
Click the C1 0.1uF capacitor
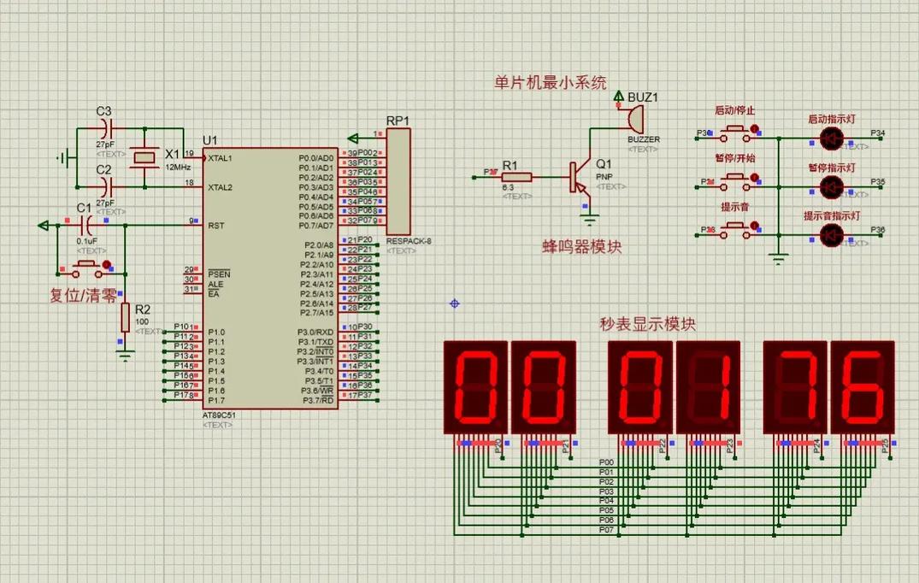coord(85,226)
